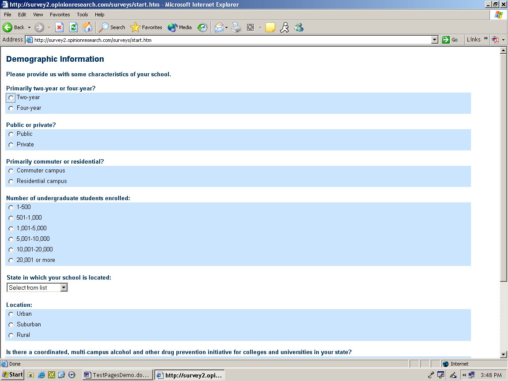Choose 20,001 or more enrollment option

click(x=11, y=260)
